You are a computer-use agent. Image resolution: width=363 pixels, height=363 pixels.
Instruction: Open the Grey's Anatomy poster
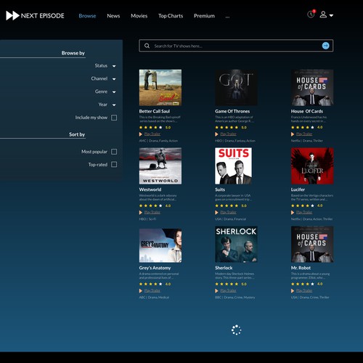(160, 245)
